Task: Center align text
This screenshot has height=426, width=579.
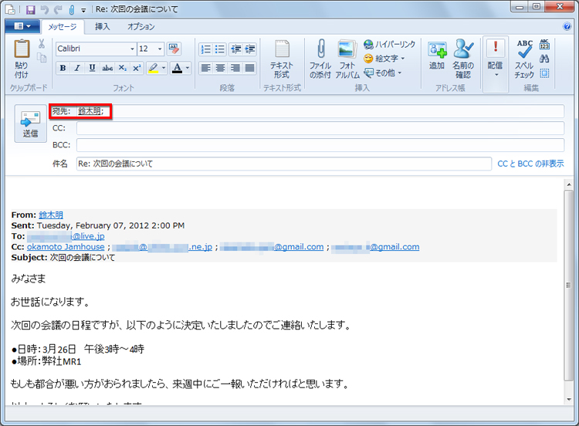Action: click(220, 68)
